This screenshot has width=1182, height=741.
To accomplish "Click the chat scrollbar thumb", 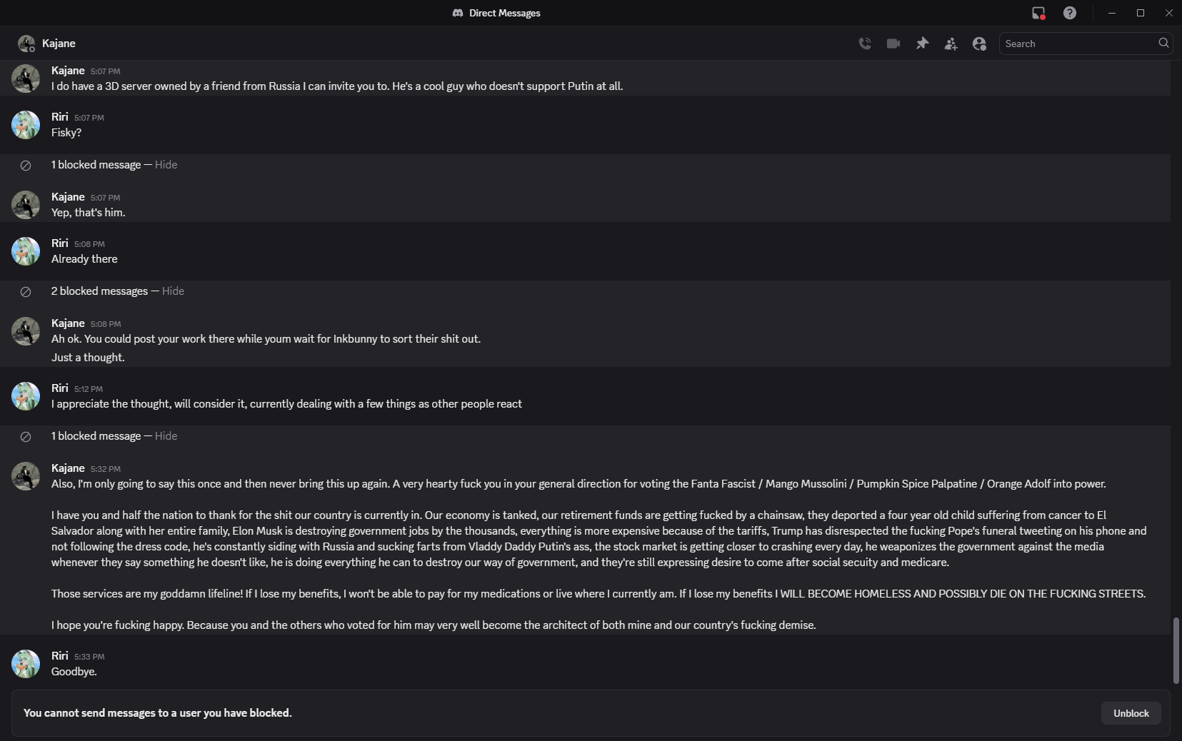I will pos(1176,650).
